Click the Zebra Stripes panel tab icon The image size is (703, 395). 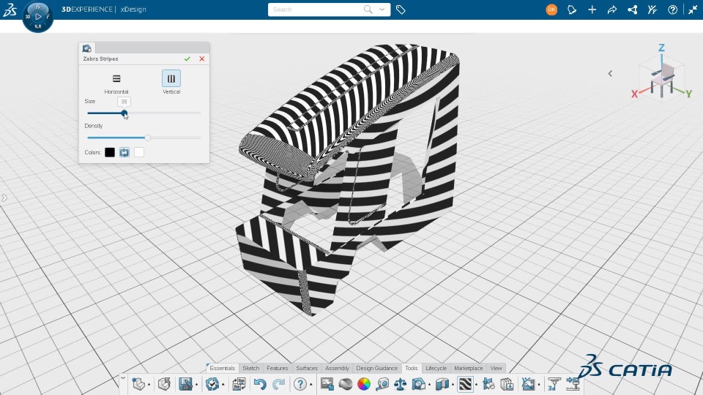87,48
